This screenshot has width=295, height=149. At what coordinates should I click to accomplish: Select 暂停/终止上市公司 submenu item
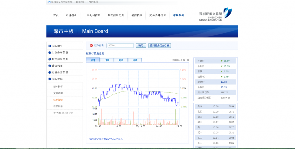click(x=63, y=113)
